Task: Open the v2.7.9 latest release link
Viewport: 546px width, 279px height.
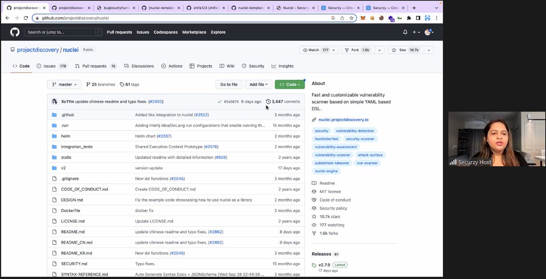Action: point(324,265)
